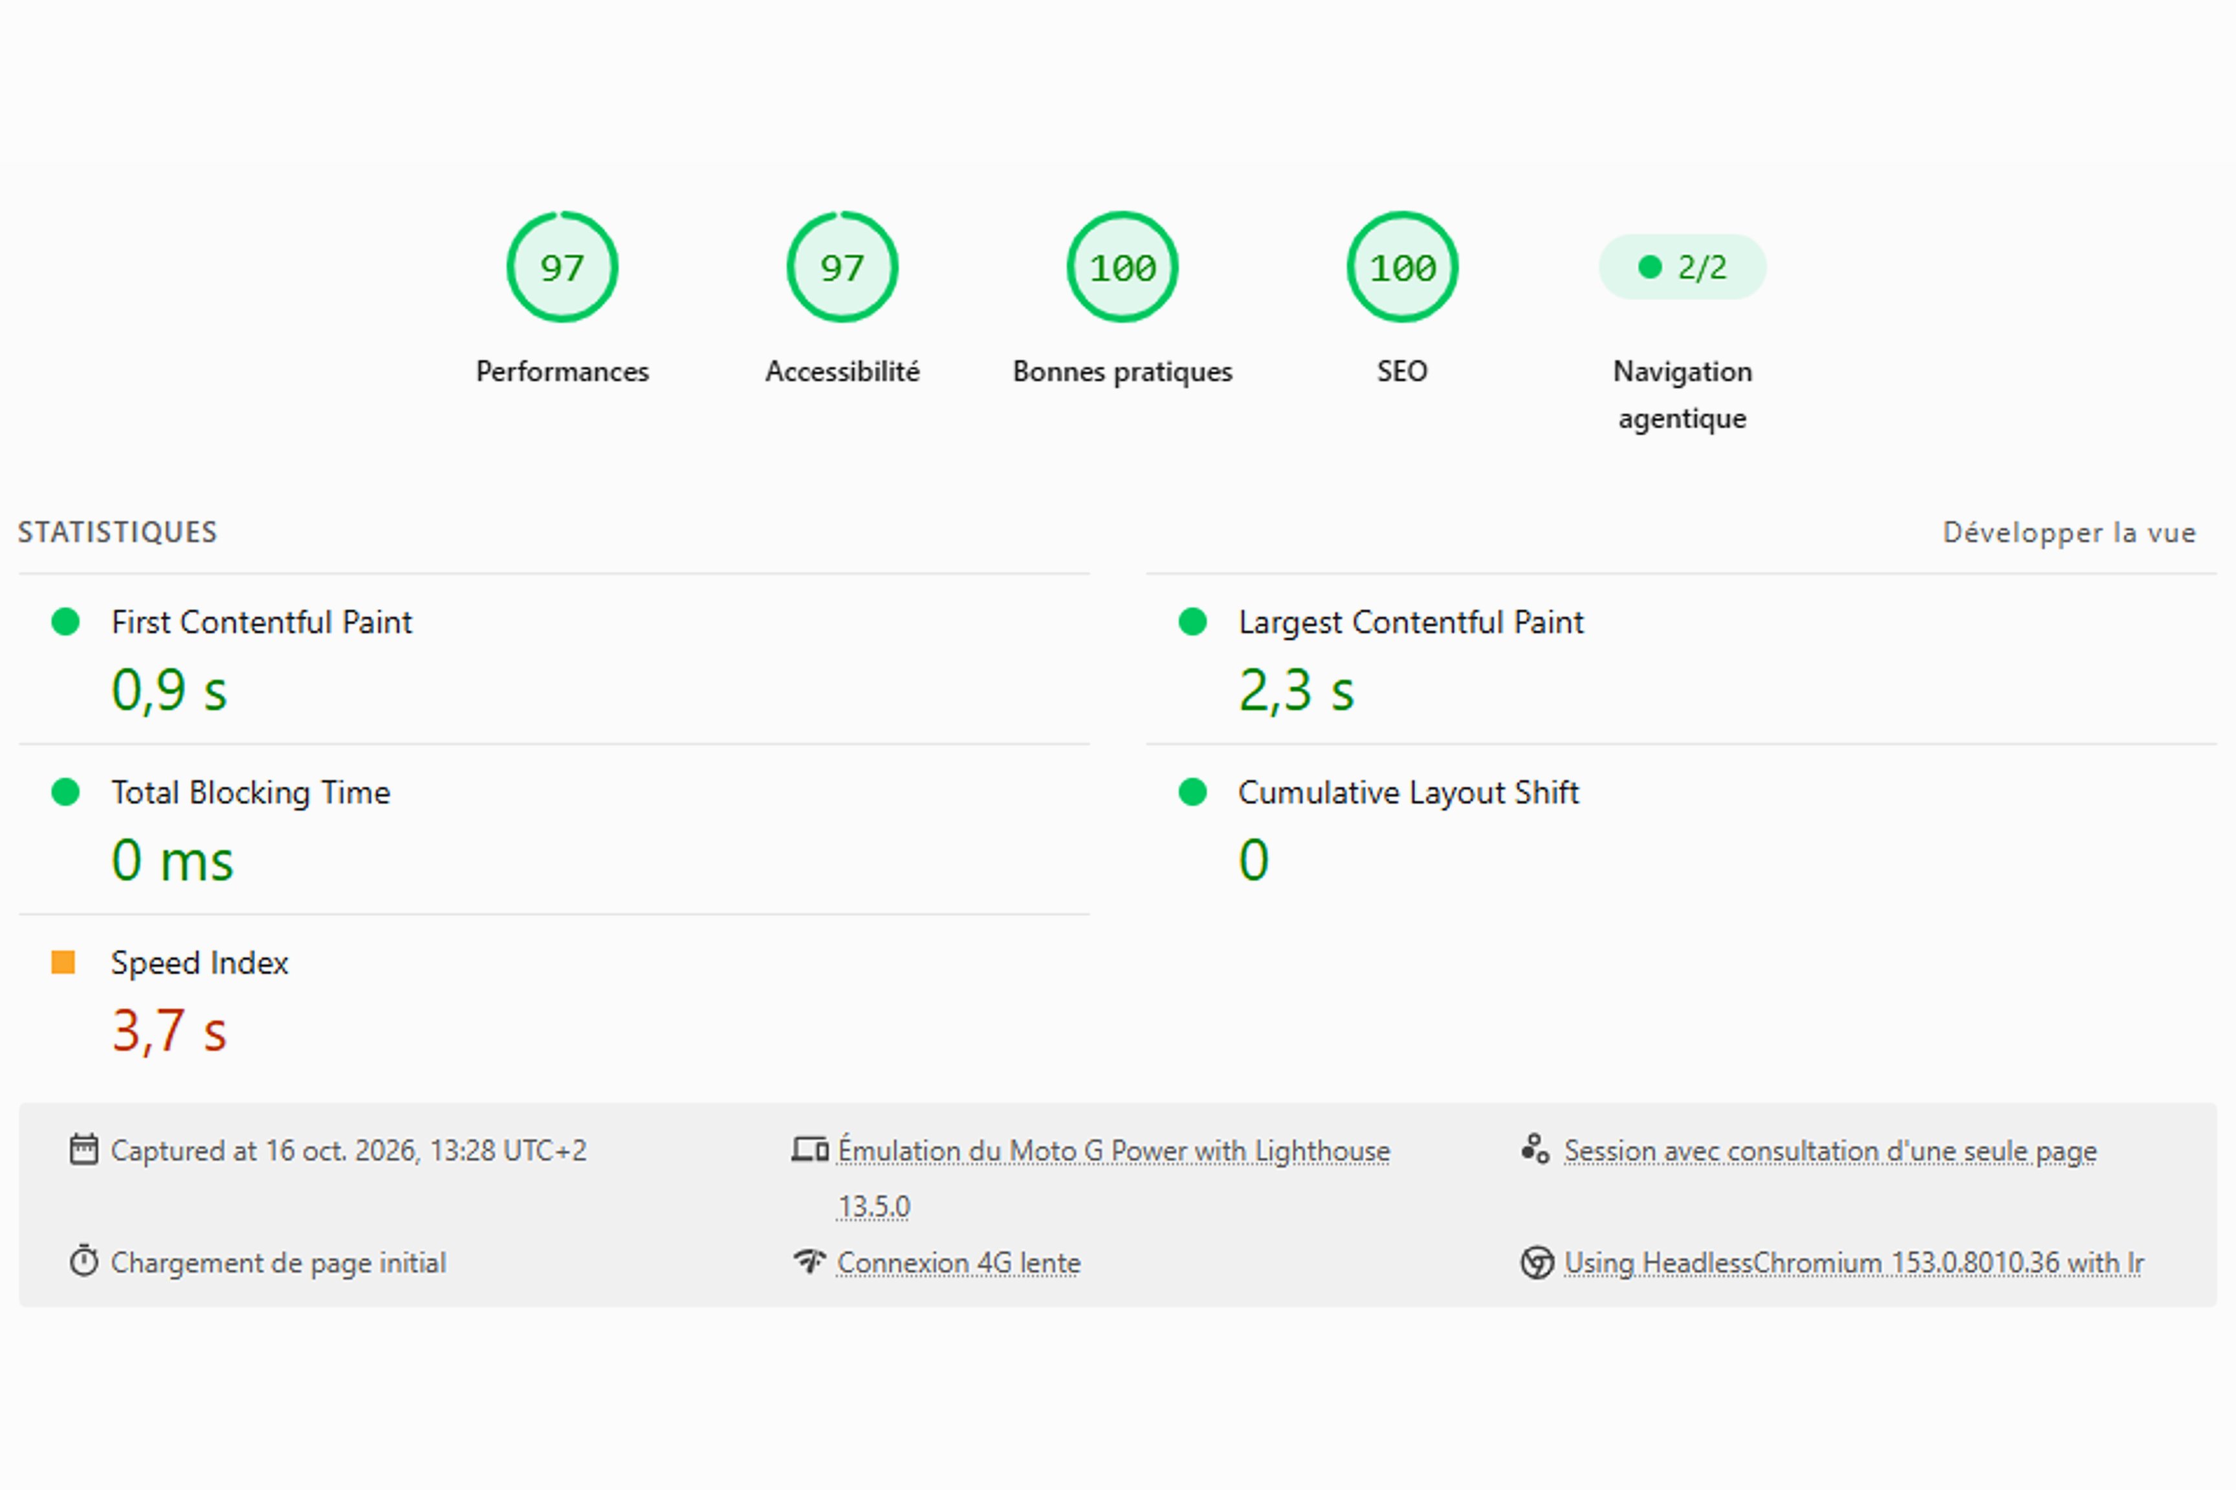Click orange square beside Speed Index
Screen dimensions: 2236x1490
click(x=63, y=962)
